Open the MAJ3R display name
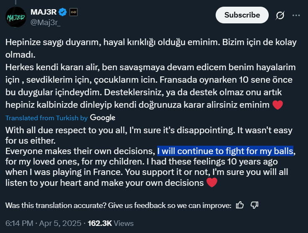The height and width of the screenshot is (233, 308). [x=43, y=12]
